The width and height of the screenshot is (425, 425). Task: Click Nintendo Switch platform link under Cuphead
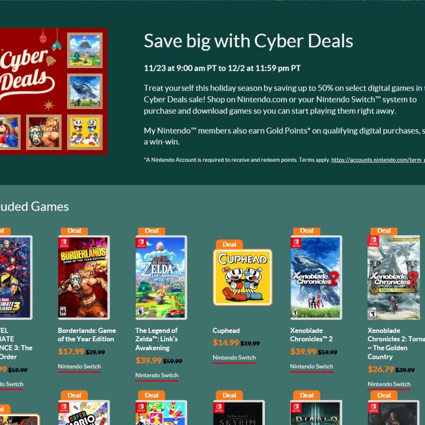[234, 357]
